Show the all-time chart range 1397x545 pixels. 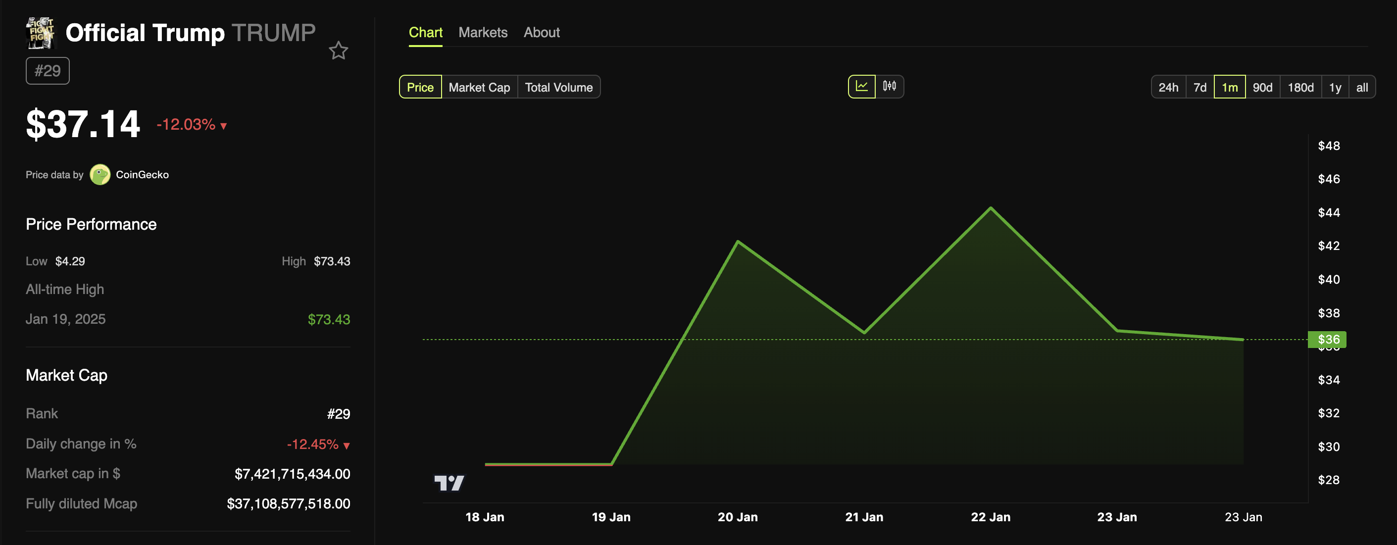(x=1362, y=87)
